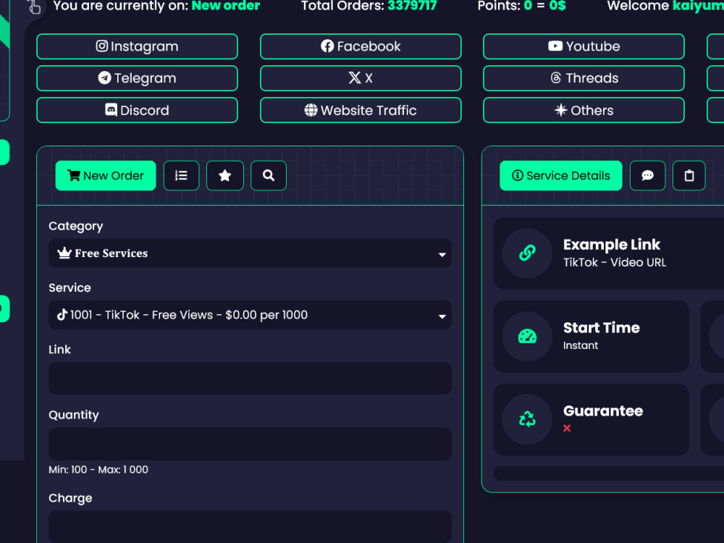724x543 pixels.
Task: Click the Category dropdown arrow
Action: [442, 254]
